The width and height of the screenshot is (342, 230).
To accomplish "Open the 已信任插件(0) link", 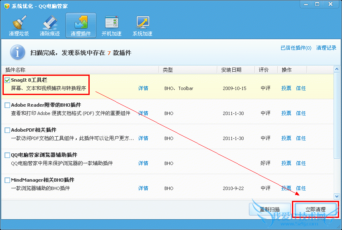I will 296,48.
